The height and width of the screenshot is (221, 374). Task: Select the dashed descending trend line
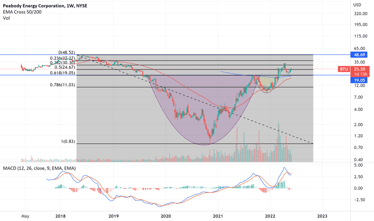(195, 100)
